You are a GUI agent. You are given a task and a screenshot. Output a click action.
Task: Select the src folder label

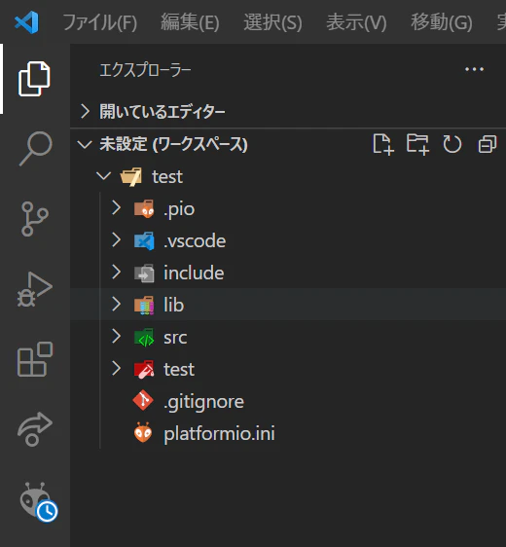[175, 338]
